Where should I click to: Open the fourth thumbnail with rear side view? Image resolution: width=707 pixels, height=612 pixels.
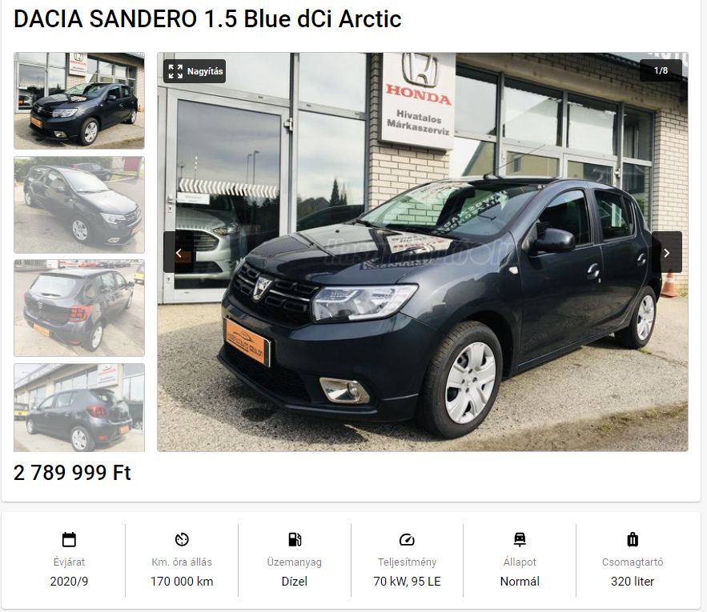[79, 407]
